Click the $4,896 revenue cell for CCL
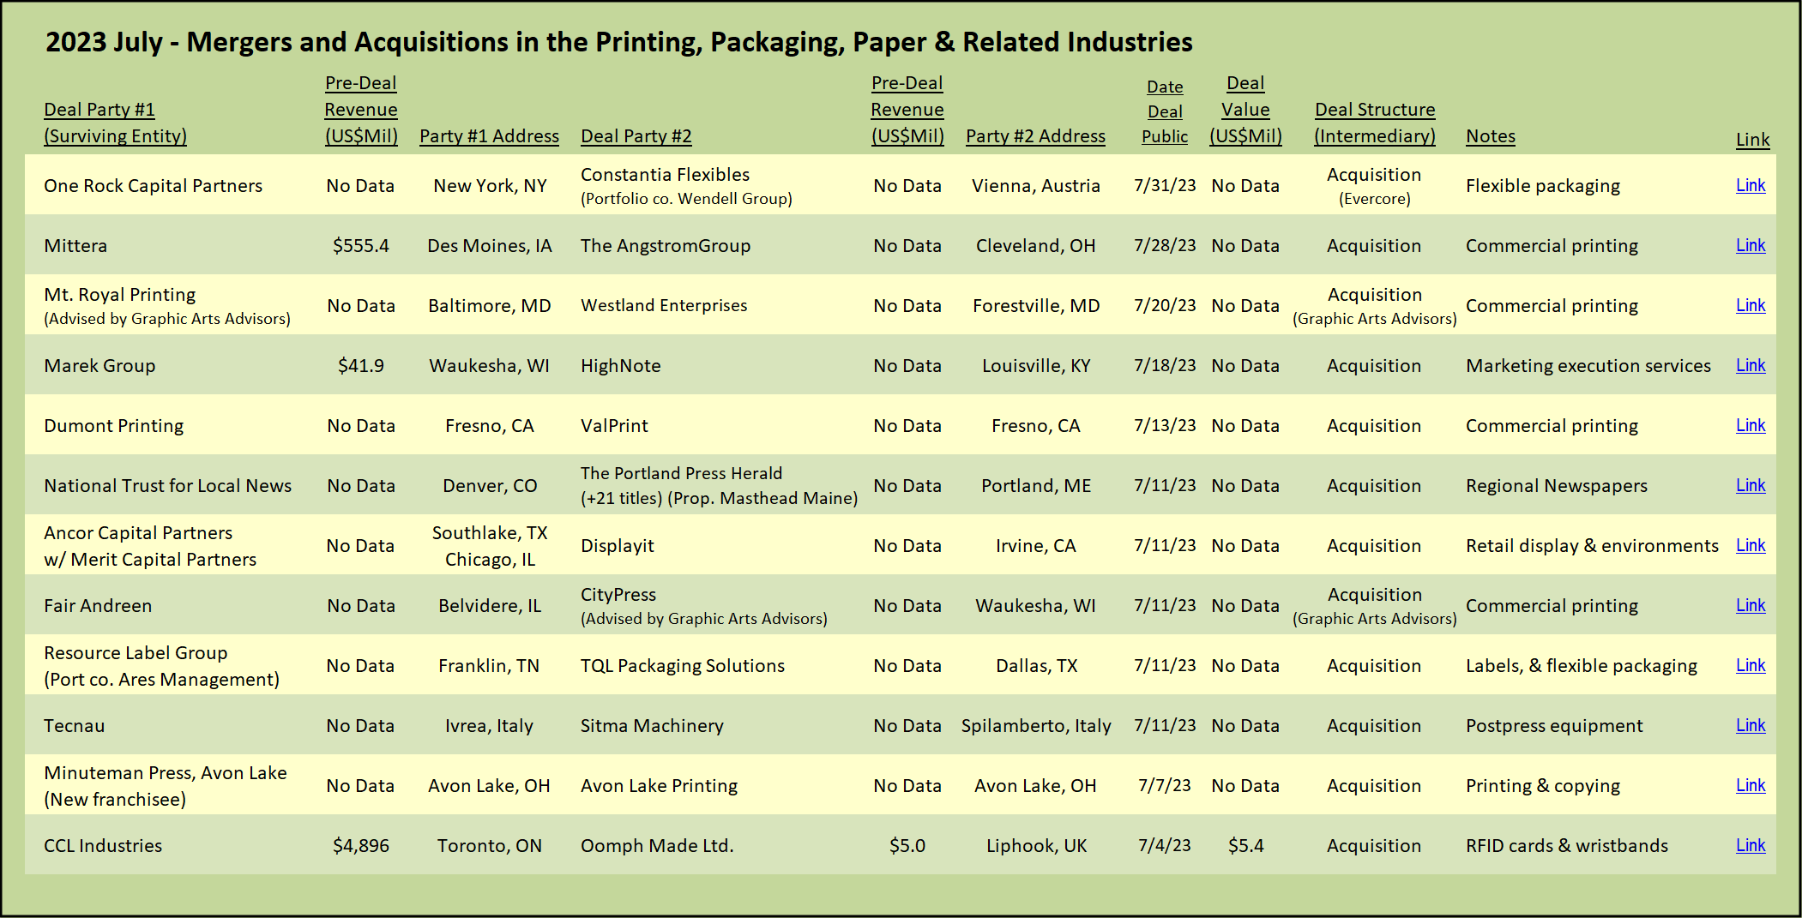The width and height of the screenshot is (1802, 918). pos(360,846)
